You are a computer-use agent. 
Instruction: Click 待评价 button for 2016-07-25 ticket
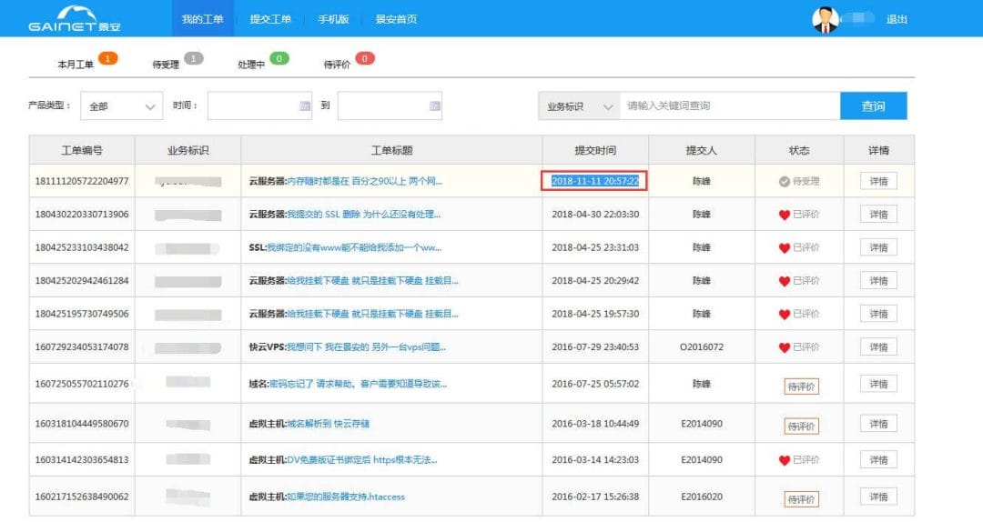801,386
